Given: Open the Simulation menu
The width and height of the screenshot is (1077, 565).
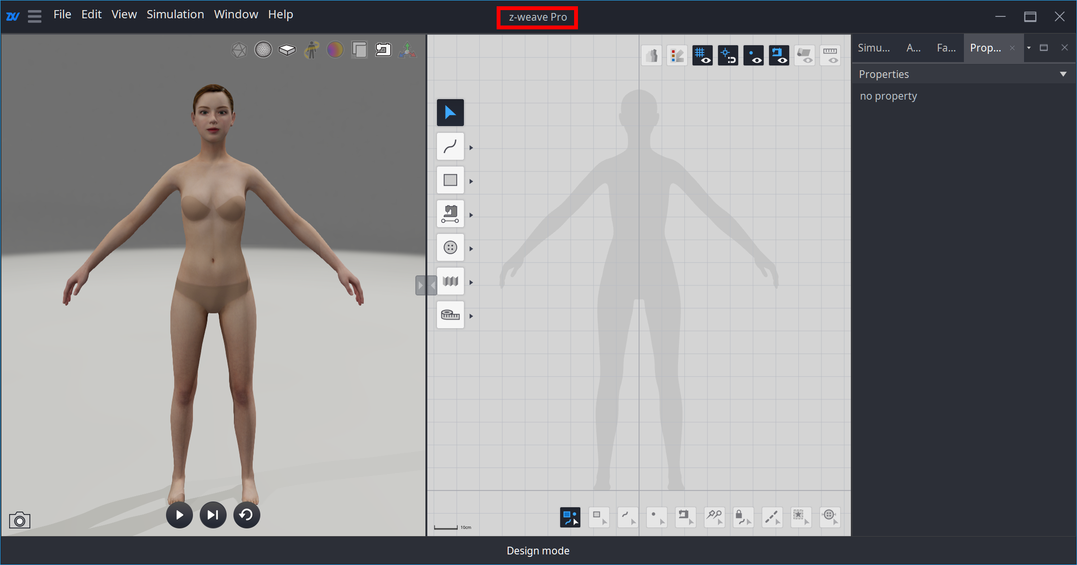Looking at the screenshot, I should pos(175,14).
